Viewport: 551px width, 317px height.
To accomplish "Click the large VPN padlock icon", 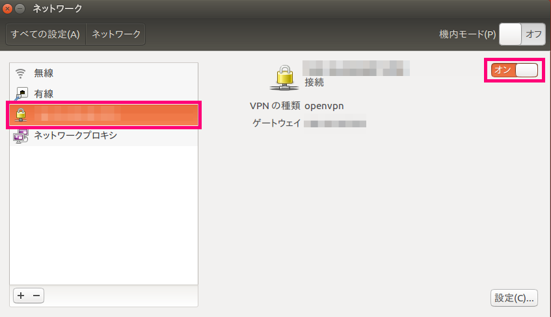I will point(284,77).
